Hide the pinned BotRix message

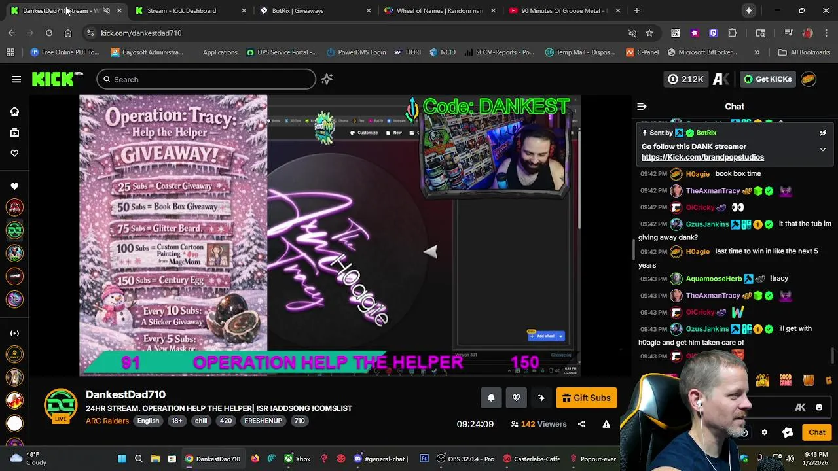point(823,133)
